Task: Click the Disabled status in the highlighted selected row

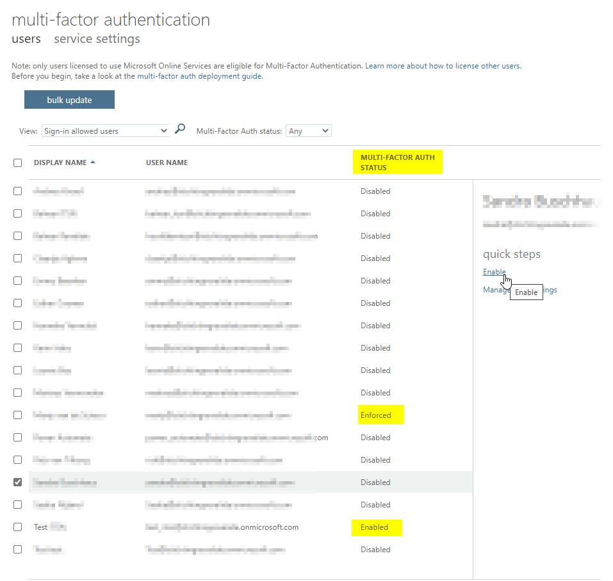Action: (x=375, y=482)
